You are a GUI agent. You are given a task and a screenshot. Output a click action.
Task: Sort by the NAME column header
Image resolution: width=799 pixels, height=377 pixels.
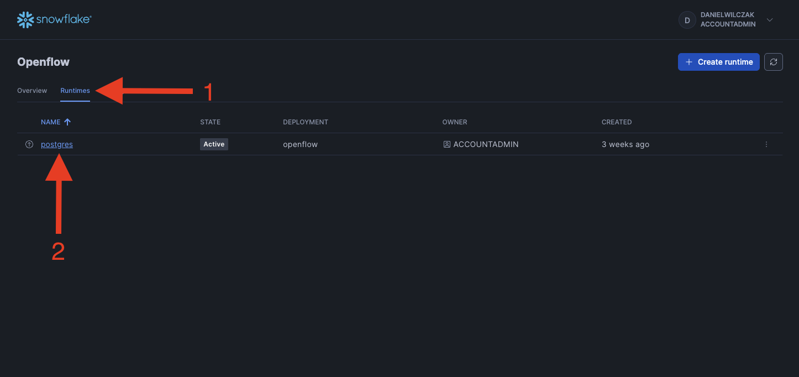(x=50, y=122)
